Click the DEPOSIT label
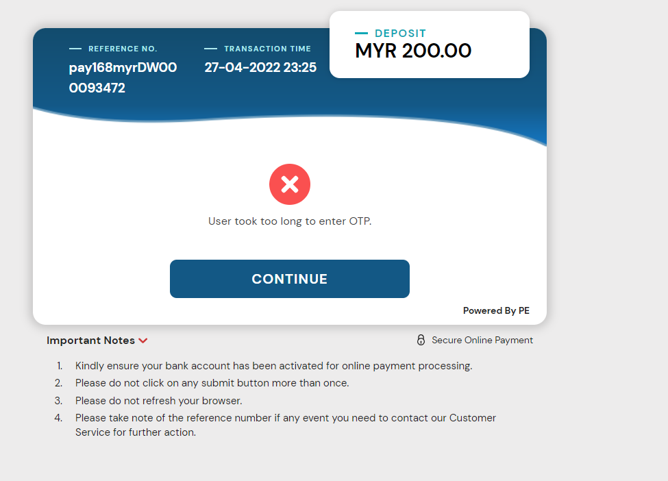This screenshot has width=668, height=481. [400, 33]
